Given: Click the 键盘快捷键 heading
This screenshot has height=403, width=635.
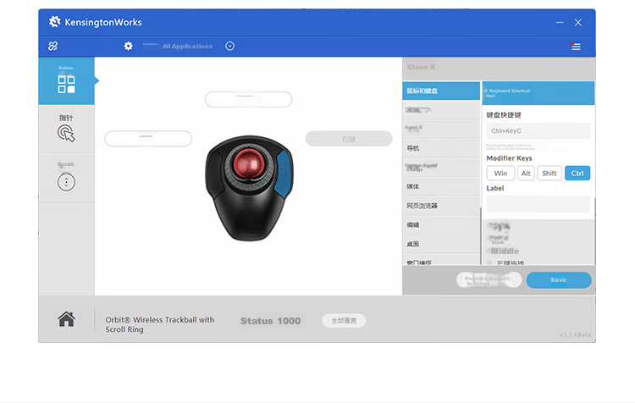Looking at the screenshot, I should (504, 115).
